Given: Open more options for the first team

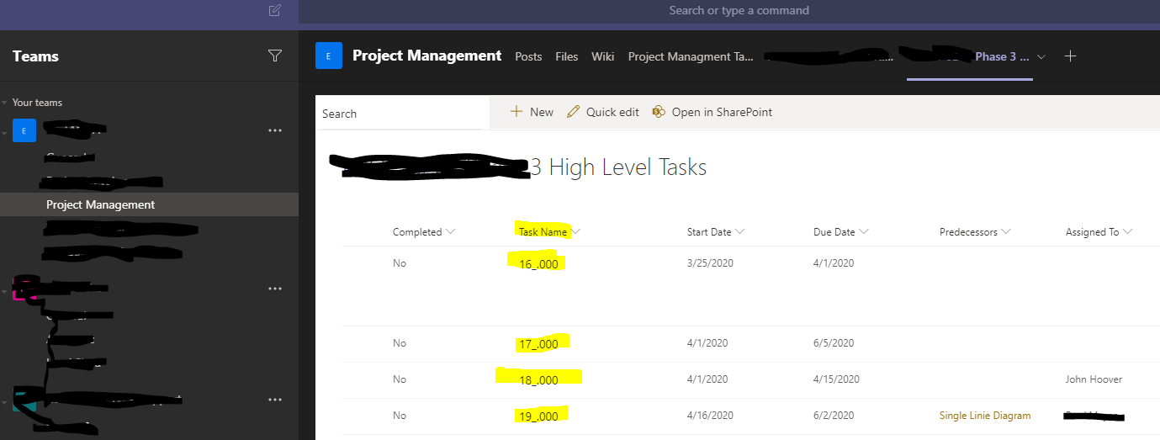Looking at the screenshot, I should click(274, 130).
